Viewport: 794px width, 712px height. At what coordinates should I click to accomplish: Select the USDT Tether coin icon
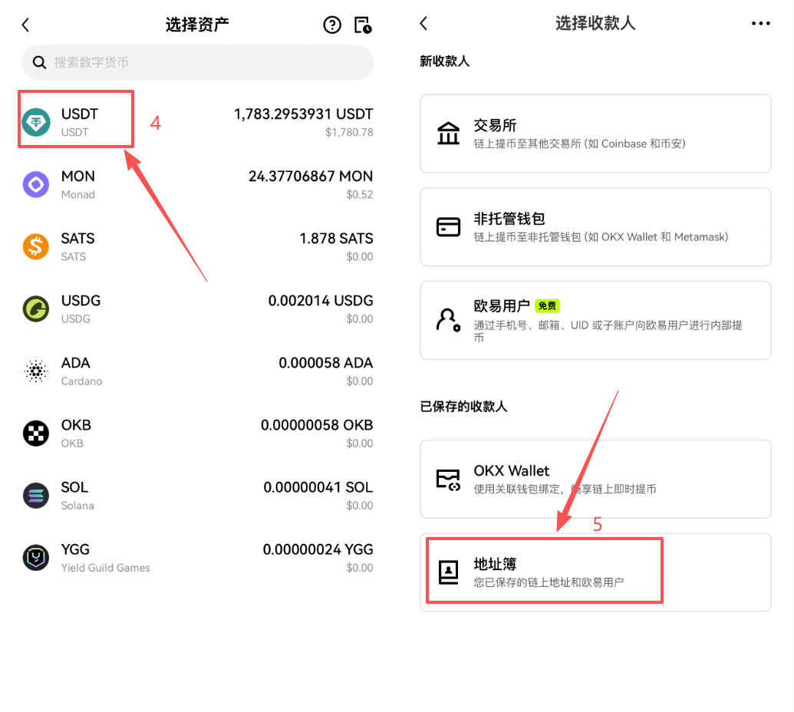click(36, 123)
